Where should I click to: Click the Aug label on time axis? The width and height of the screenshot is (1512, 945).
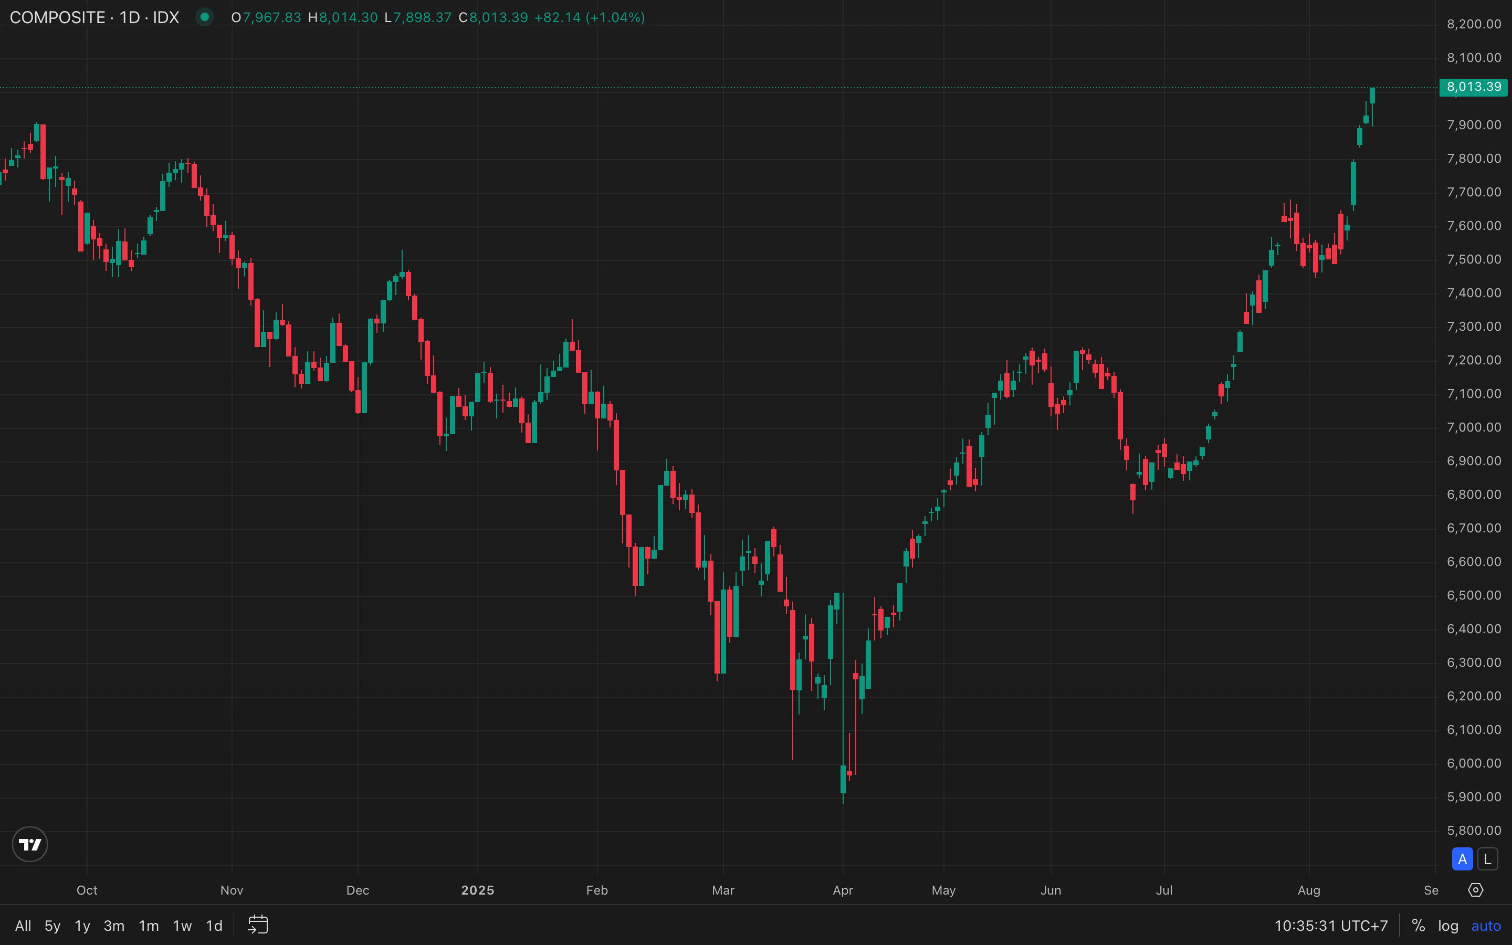click(x=1309, y=890)
